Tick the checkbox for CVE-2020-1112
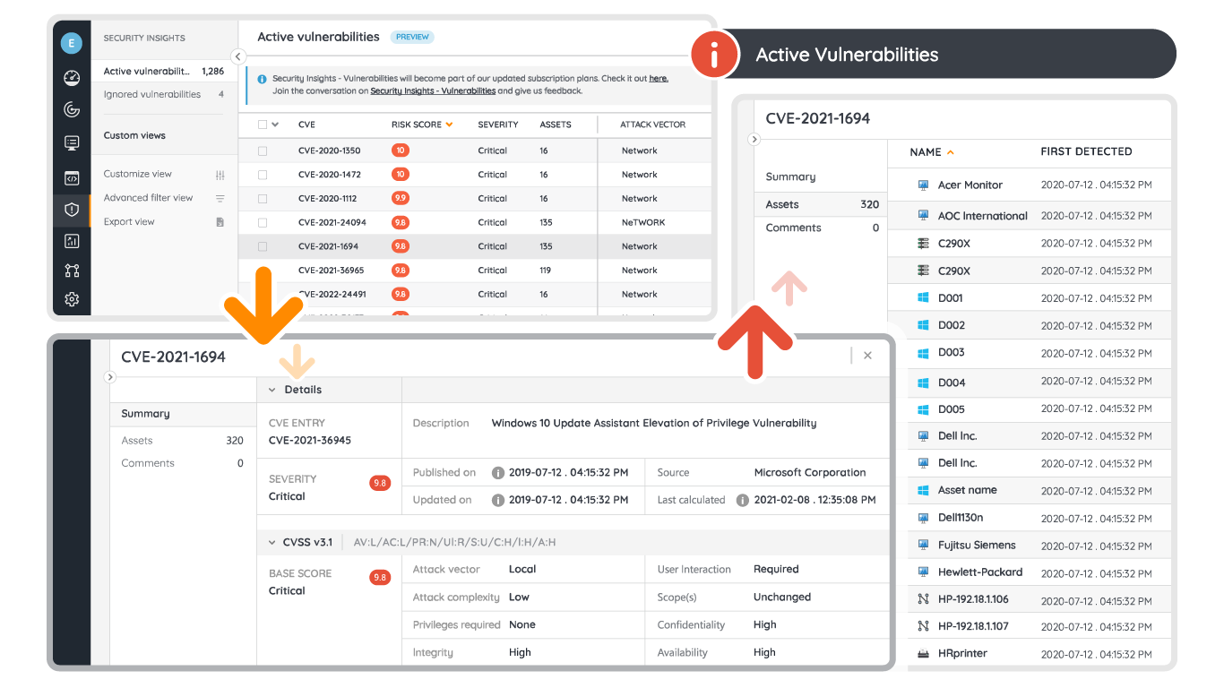1224x688 pixels. coord(263,199)
